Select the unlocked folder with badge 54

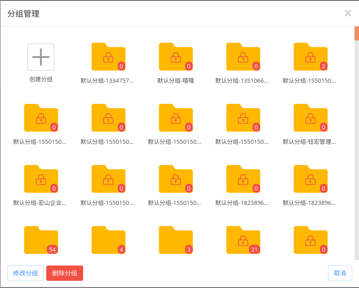click(x=41, y=240)
